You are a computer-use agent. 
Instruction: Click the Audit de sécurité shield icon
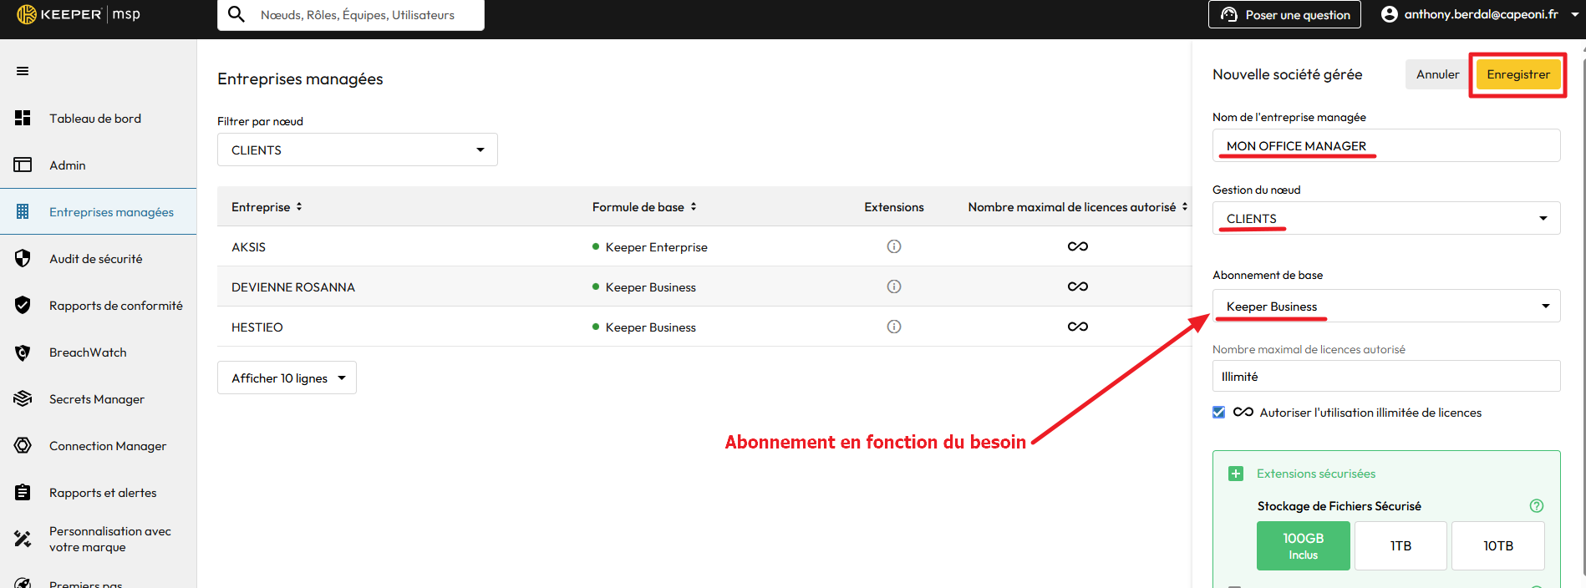tap(23, 258)
